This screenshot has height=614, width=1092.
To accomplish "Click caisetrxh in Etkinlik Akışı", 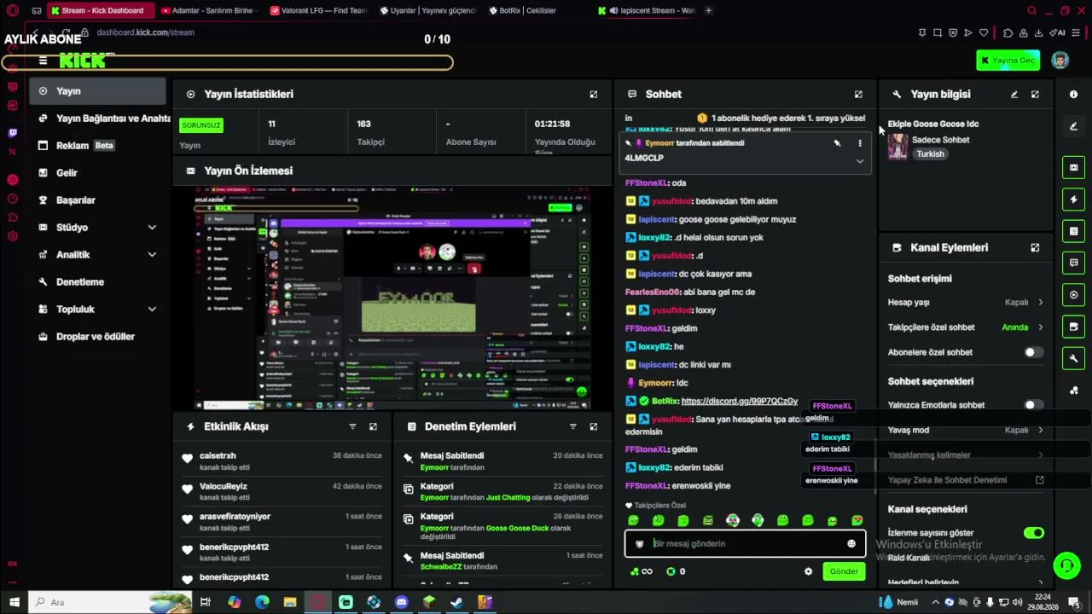I will (x=218, y=455).
